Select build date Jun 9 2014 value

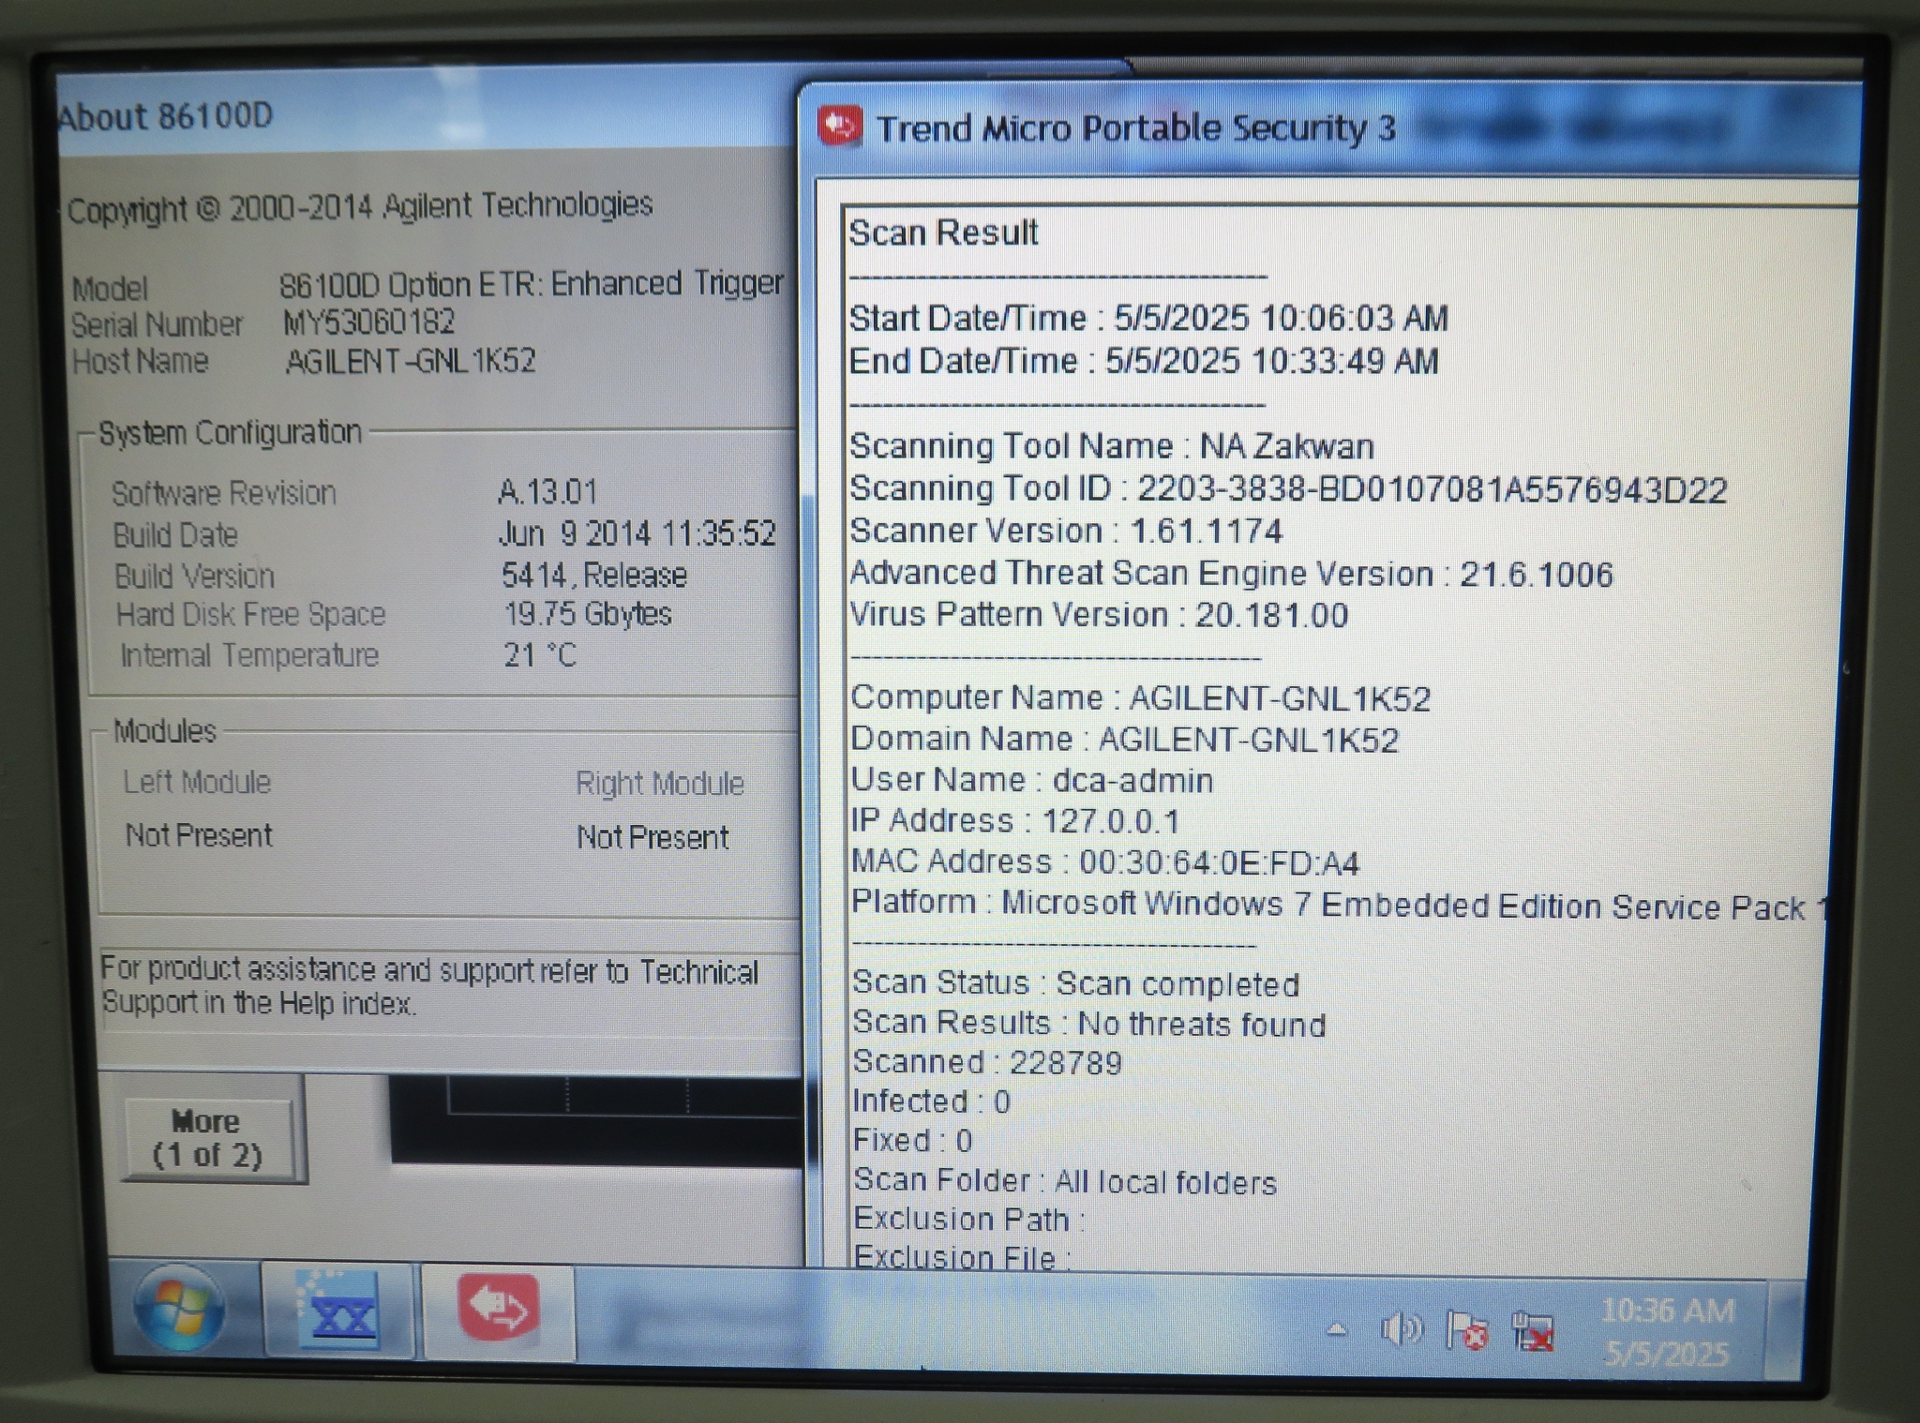click(637, 533)
